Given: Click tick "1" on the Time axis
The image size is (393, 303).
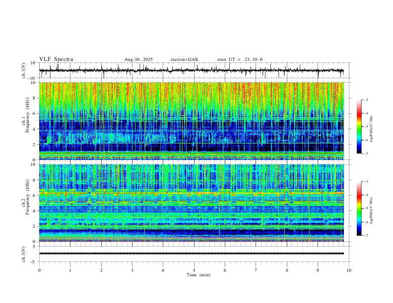Looking at the screenshot, I should 70,270.
